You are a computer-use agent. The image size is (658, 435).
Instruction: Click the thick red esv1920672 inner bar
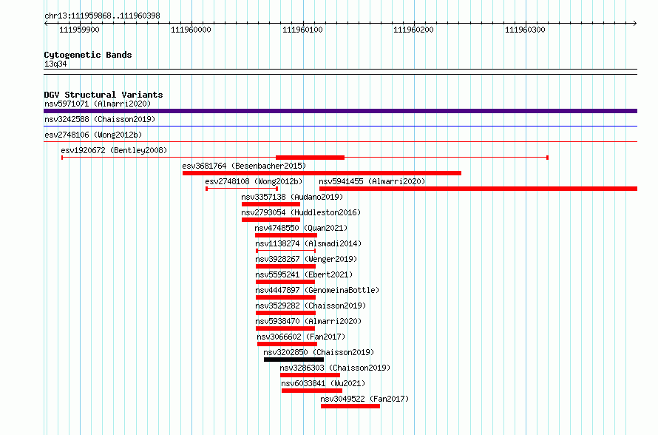[x=310, y=158]
